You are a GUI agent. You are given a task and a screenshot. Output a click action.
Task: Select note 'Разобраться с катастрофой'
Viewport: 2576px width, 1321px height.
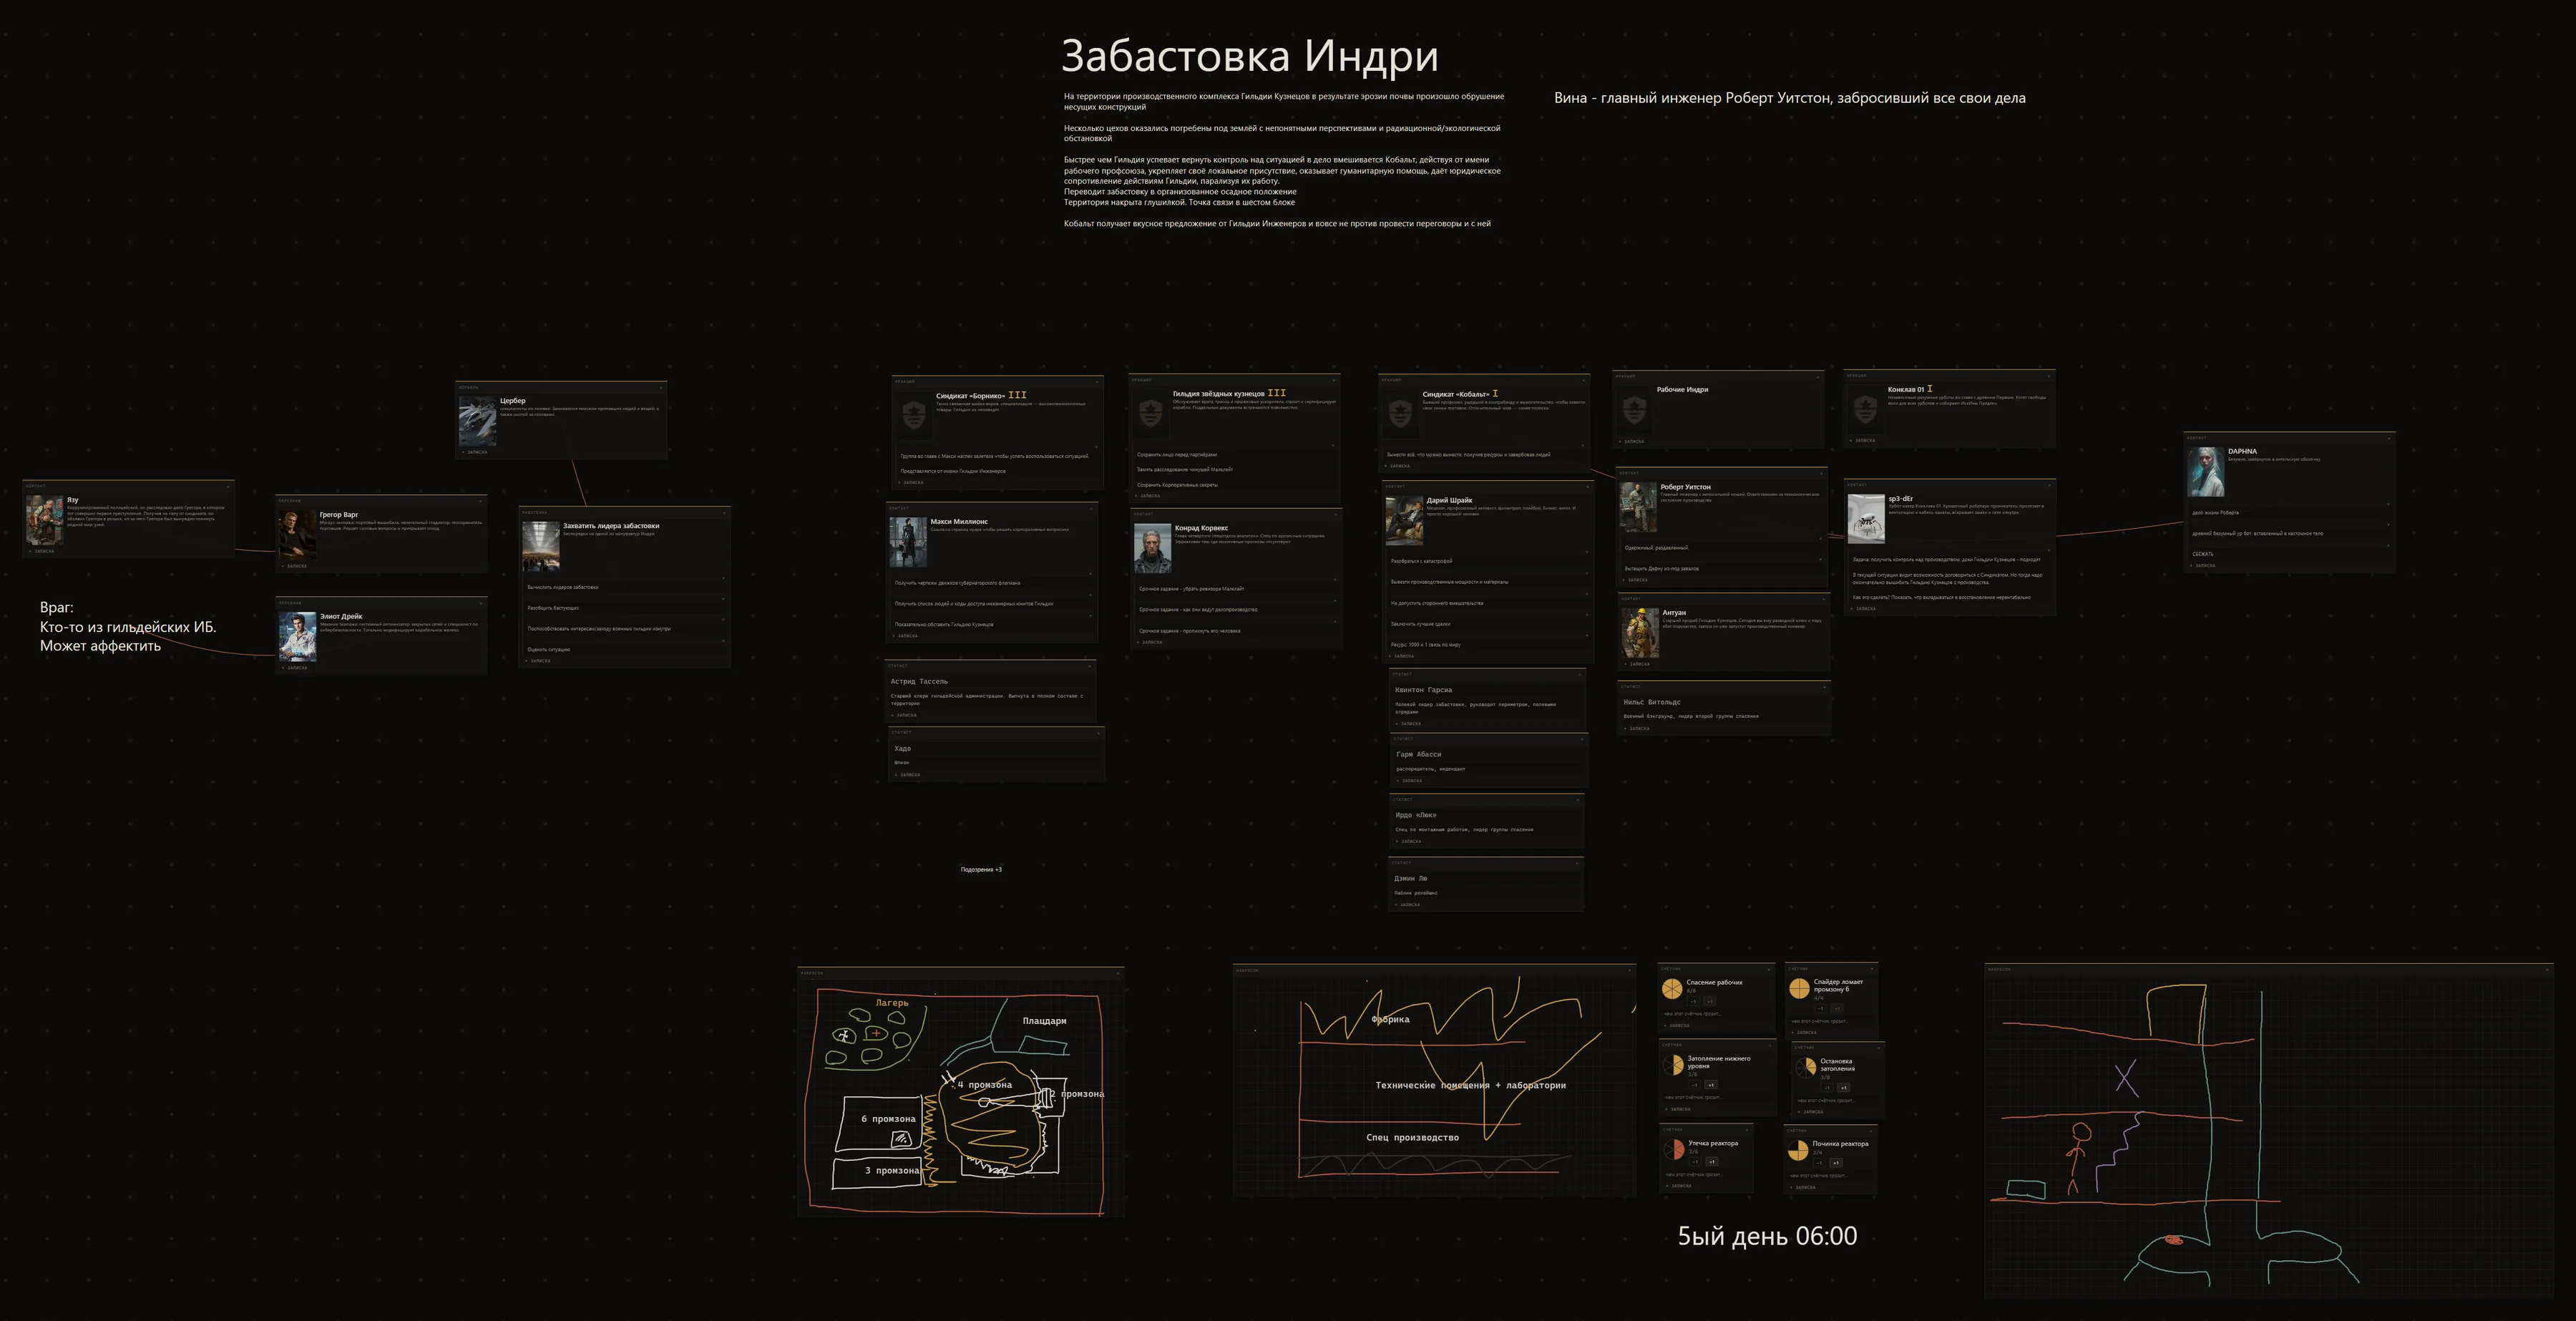click(x=1422, y=561)
